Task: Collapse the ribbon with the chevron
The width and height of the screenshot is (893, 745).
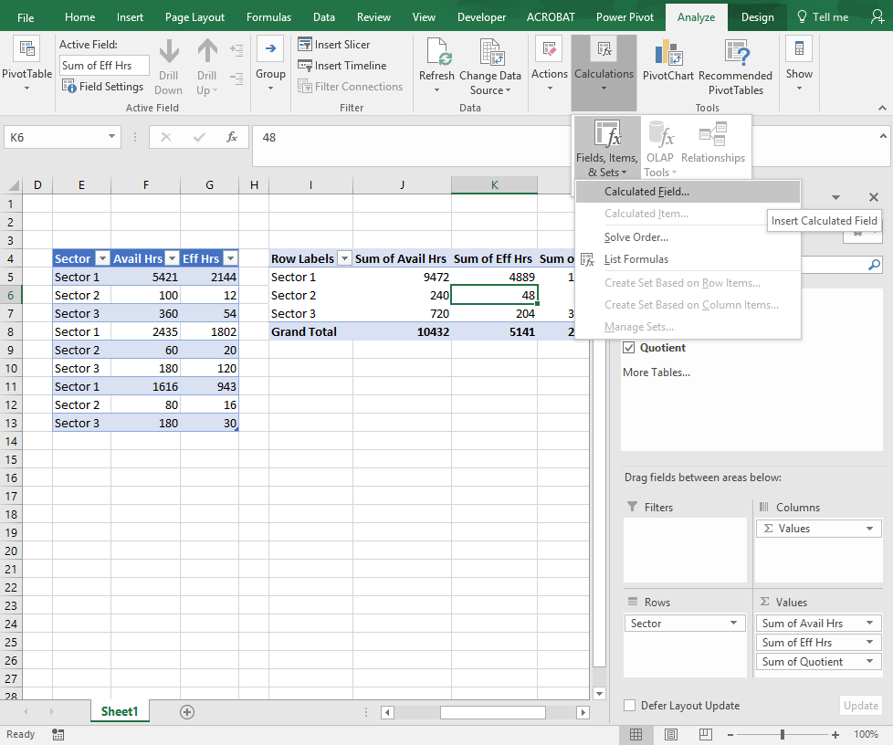Action: pyautogui.click(x=882, y=107)
